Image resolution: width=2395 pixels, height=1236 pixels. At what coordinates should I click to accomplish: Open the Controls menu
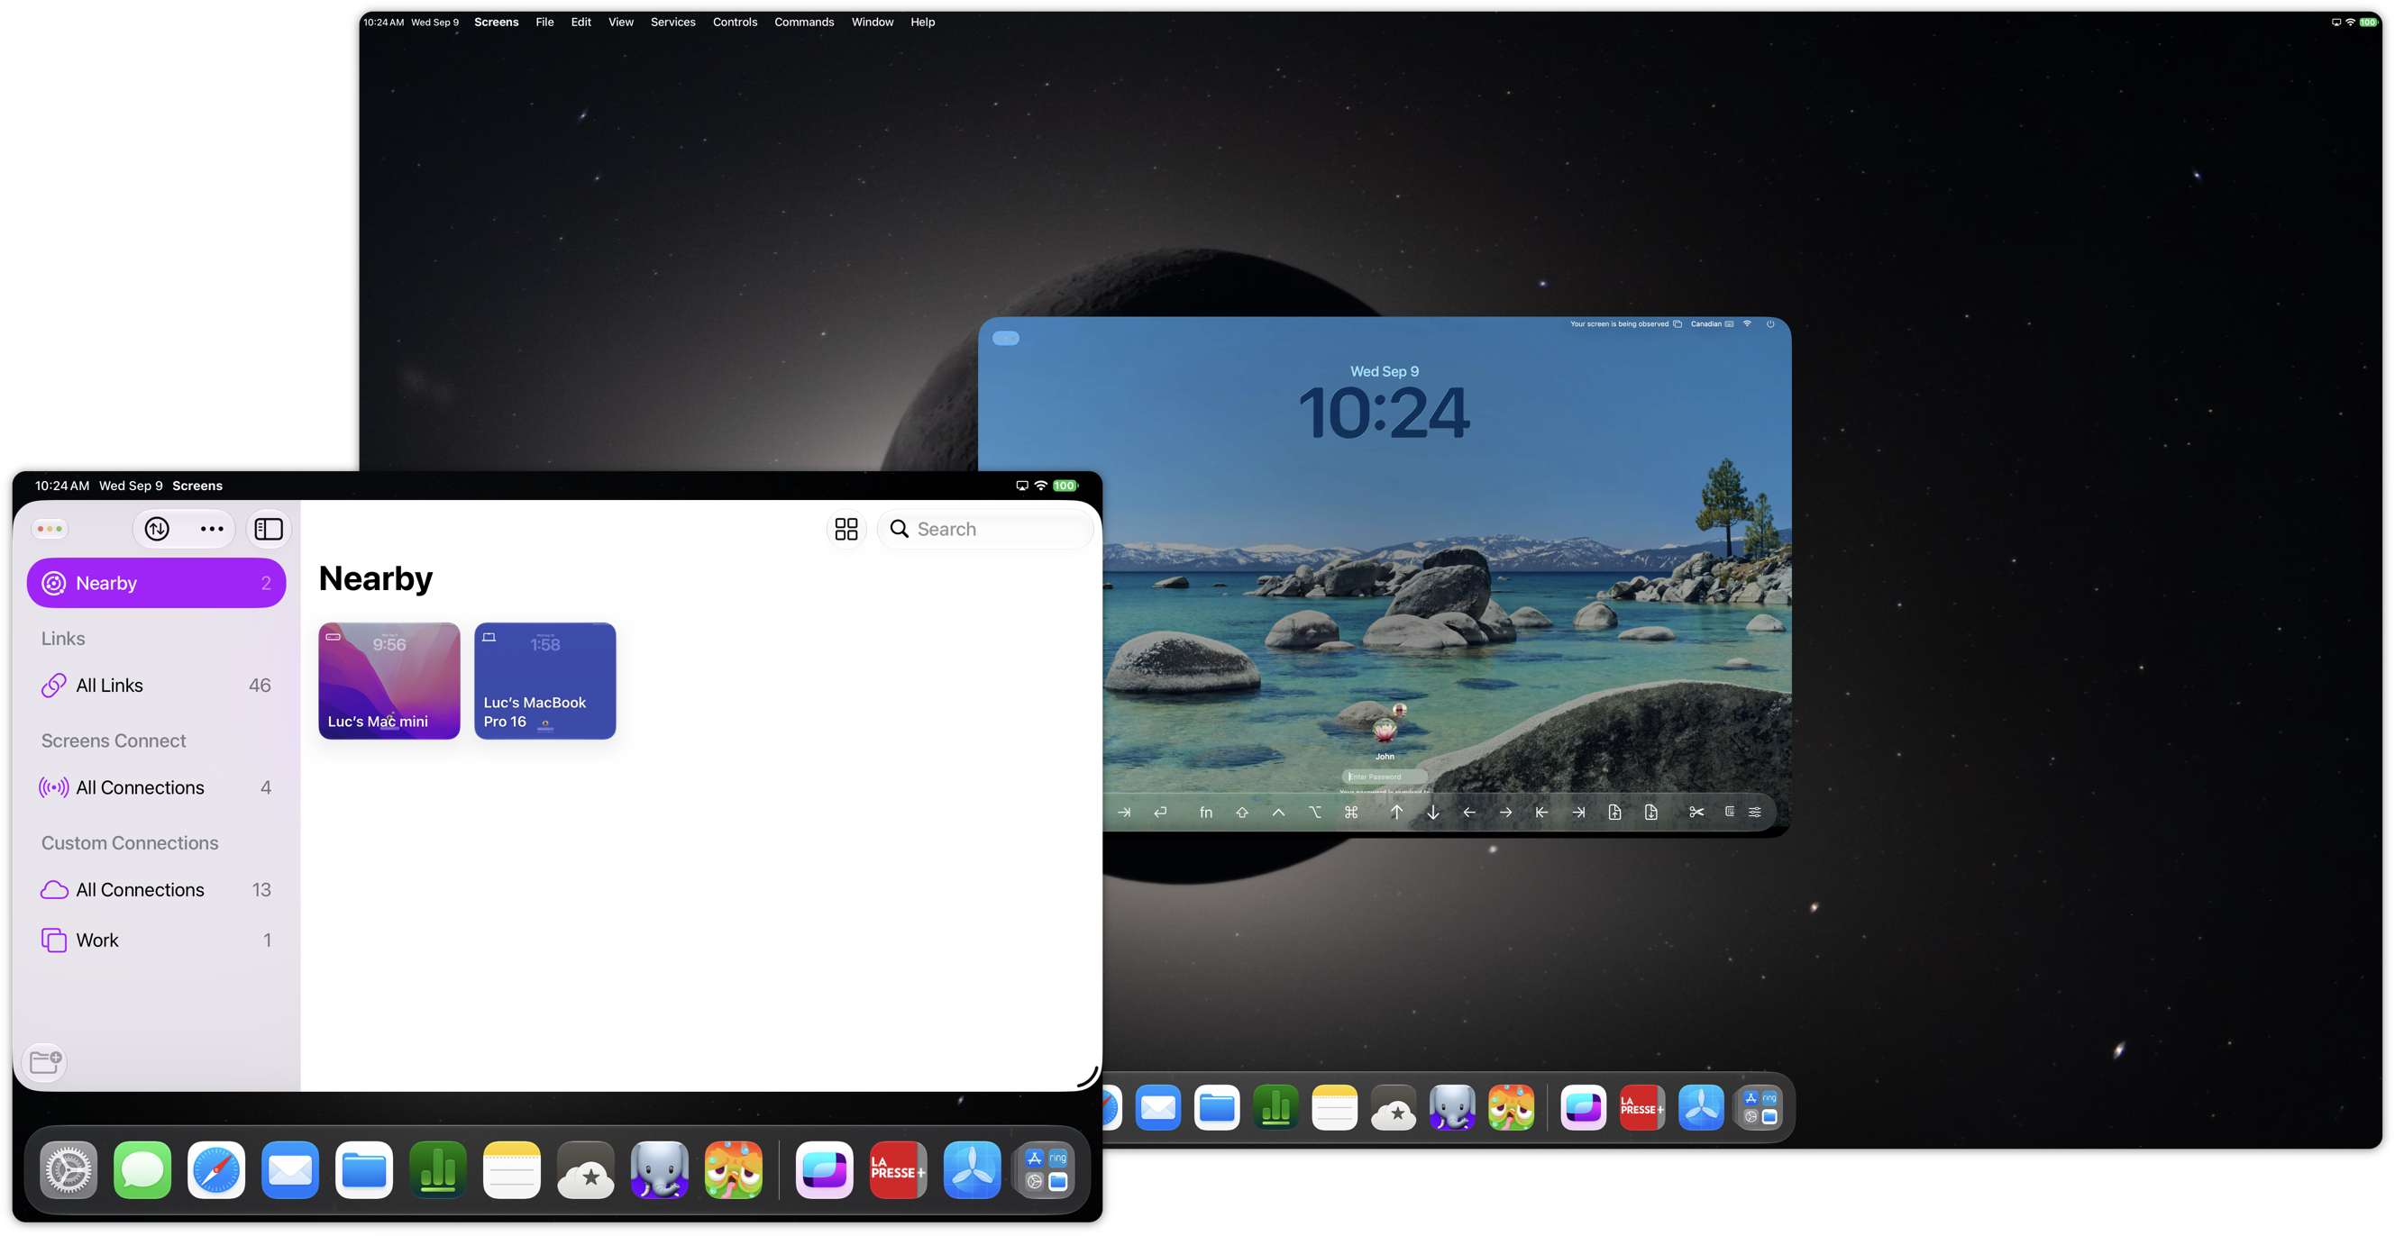point(736,23)
